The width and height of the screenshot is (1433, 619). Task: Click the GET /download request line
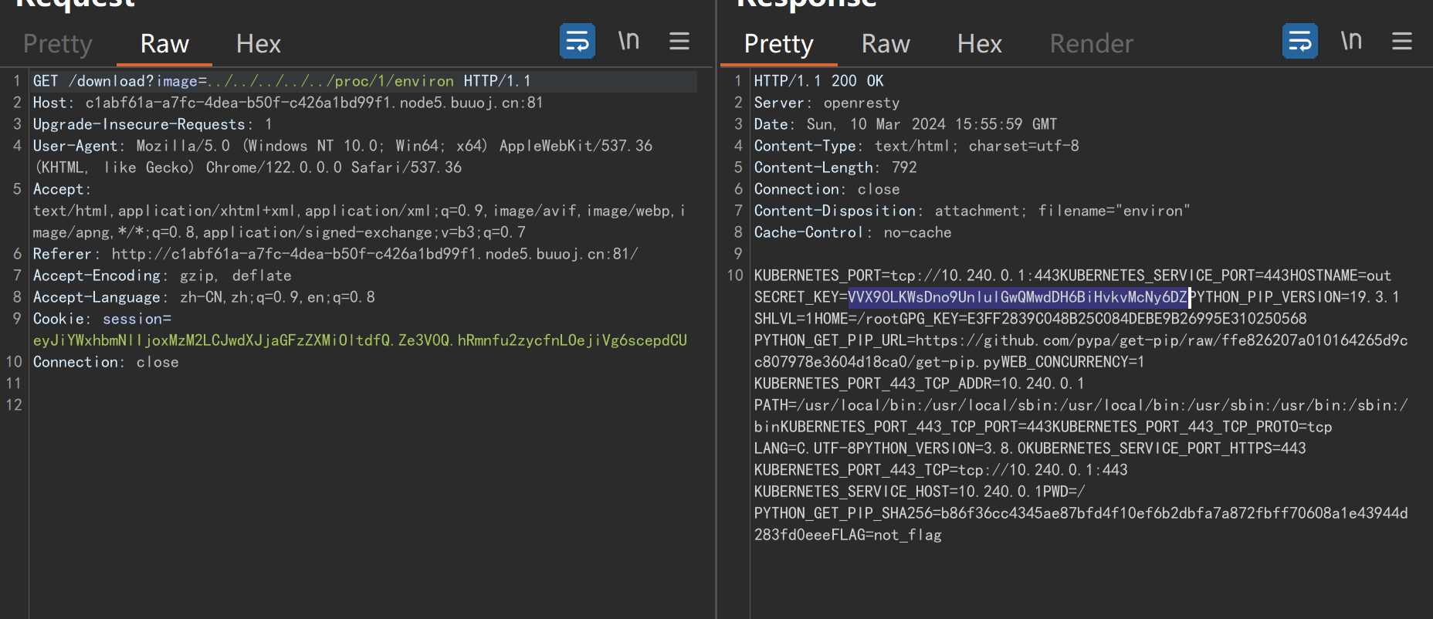282,81
